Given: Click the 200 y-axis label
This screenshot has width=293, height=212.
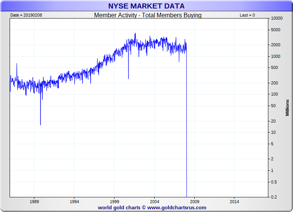Looking at the screenshot, I should [274, 83].
